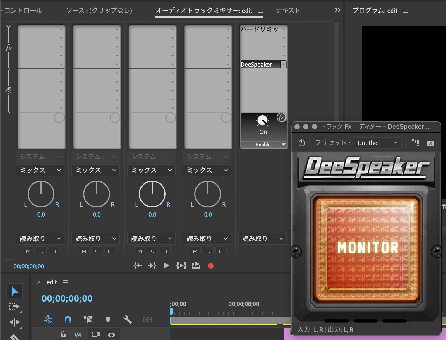This screenshot has width=446, height=340.
Task: Select the Ripple Edit tool
Action: 14,322
